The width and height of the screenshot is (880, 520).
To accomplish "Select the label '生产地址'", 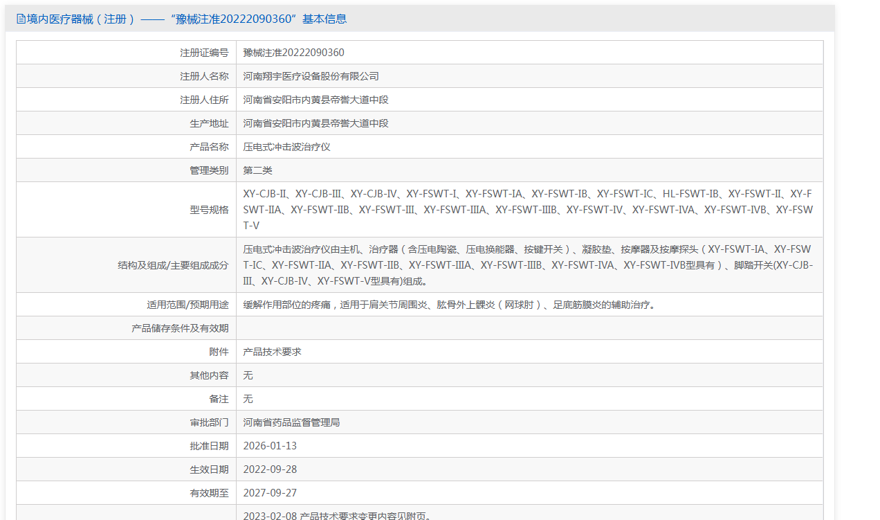I will click(x=209, y=123).
